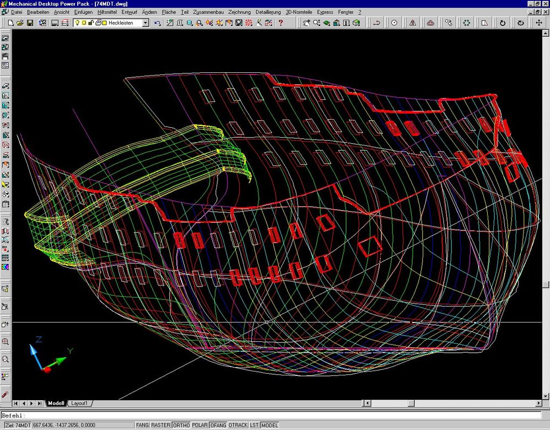The height and width of the screenshot is (430, 550).
Task: Toggle LST lineweight display in status bar
Action: click(x=254, y=425)
